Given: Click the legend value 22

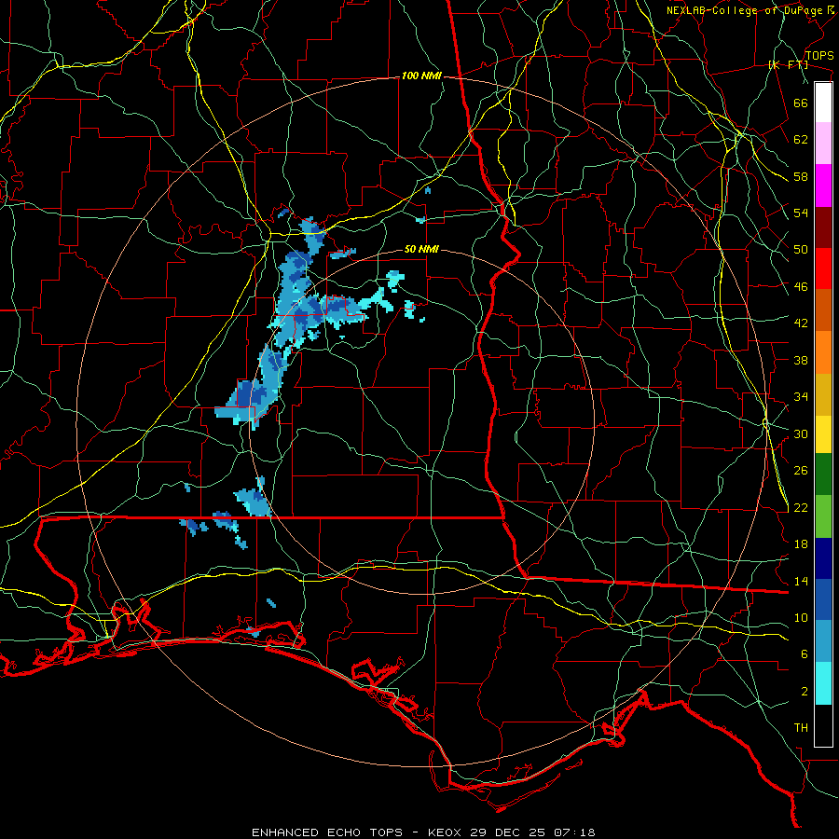Looking at the screenshot, I should click(x=801, y=508).
